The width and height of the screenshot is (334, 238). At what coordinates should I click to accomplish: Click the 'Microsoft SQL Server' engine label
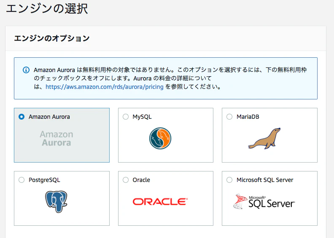pos(265,180)
